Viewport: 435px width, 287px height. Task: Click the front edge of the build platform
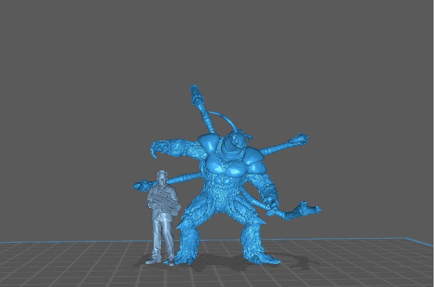click(217, 285)
